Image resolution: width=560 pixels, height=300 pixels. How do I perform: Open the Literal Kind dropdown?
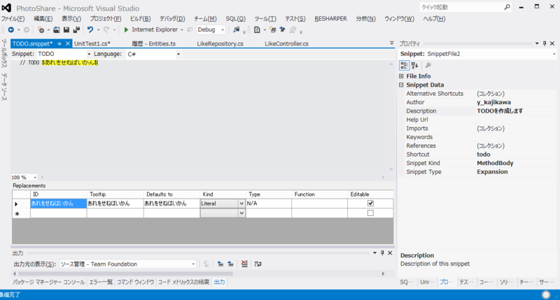click(x=241, y=203)
